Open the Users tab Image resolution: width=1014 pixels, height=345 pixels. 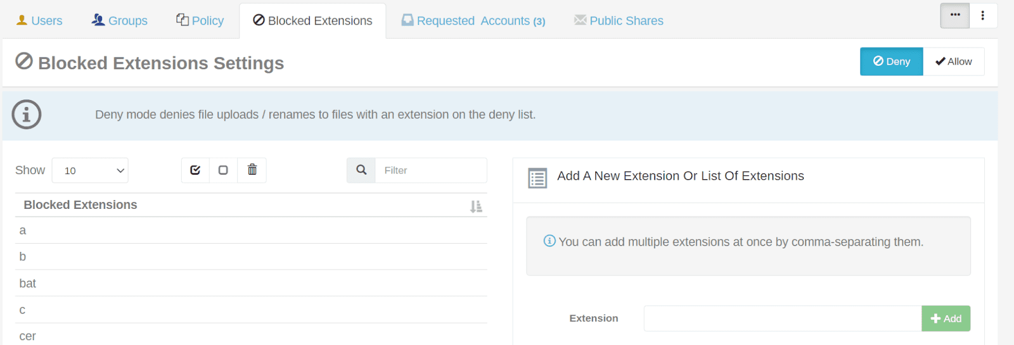(39, 21)
